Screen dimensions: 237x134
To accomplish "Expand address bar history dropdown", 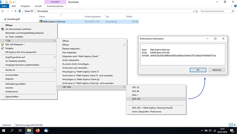I will click(193, 11).
